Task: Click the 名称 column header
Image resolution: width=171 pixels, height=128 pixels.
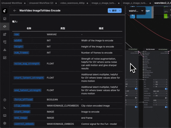Action: click(x=29, y=29)
